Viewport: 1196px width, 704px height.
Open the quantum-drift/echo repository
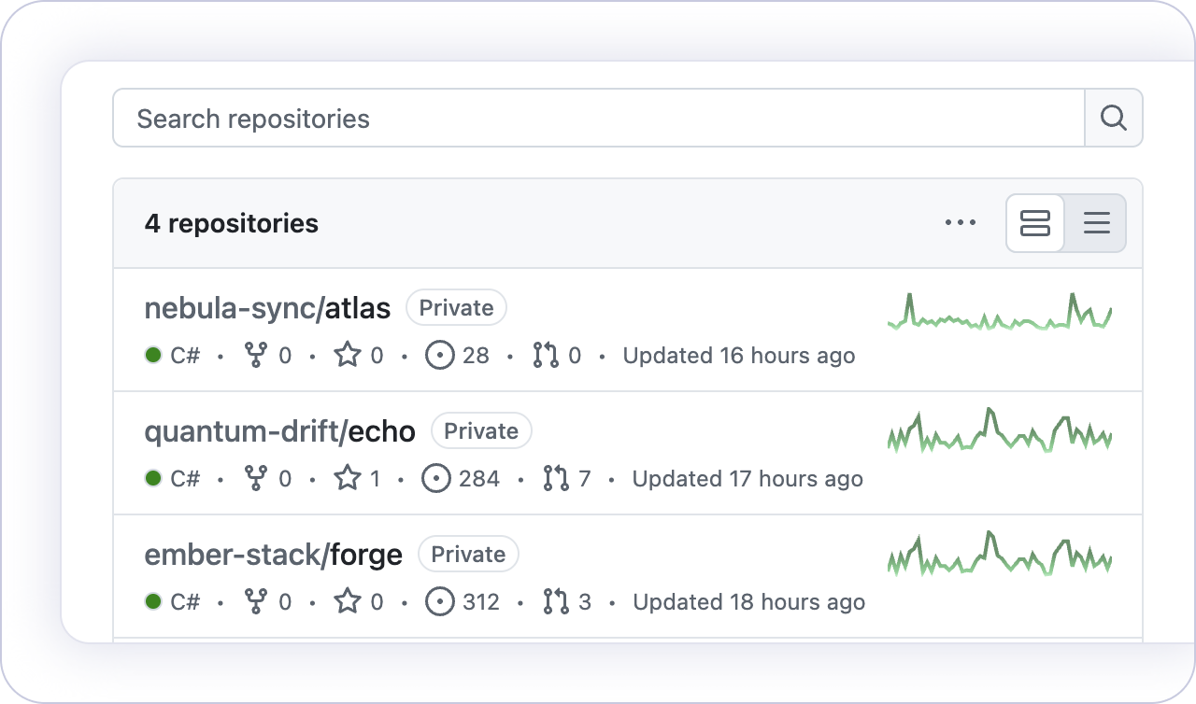pos(279,430)
